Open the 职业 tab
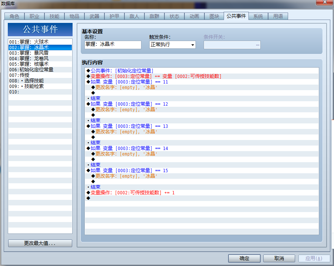 [34, 16]
